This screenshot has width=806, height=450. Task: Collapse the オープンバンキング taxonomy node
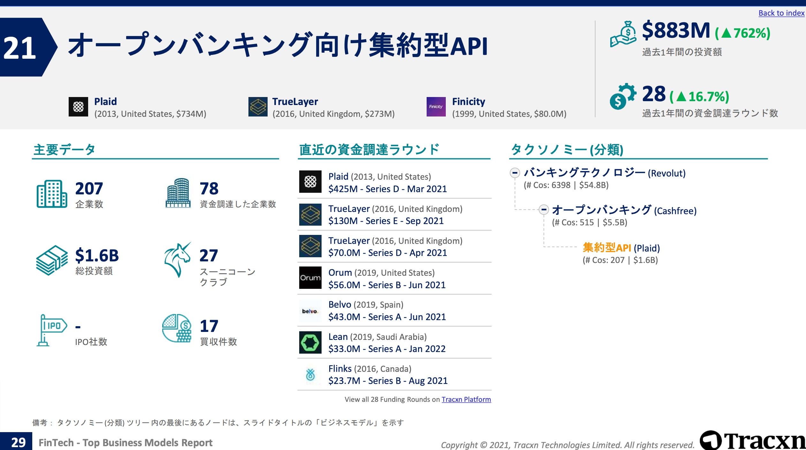tap(544, 210)
